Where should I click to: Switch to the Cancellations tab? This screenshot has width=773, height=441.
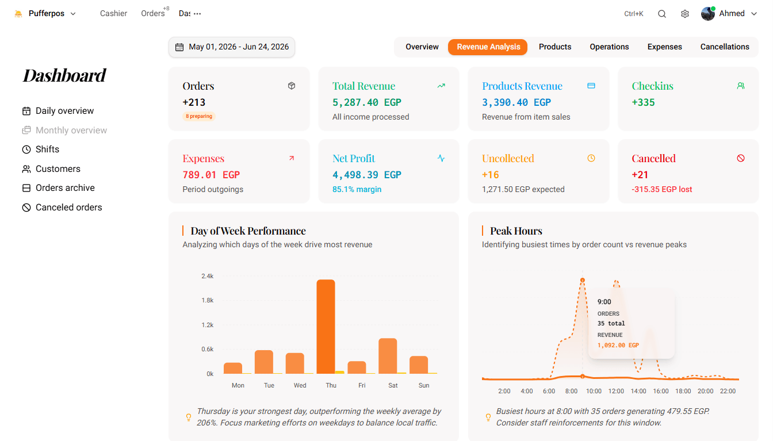tap(725, 47)
